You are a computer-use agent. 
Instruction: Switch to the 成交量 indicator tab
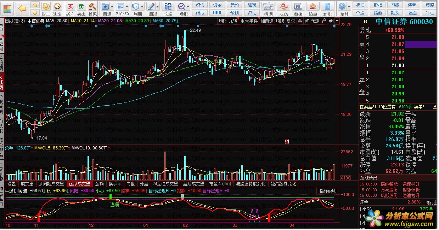point(27,184)
